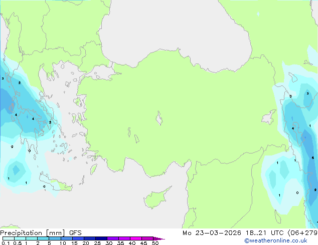
Task: Click the 25–30 mm navy legend swatch
Action: (101, 238)
